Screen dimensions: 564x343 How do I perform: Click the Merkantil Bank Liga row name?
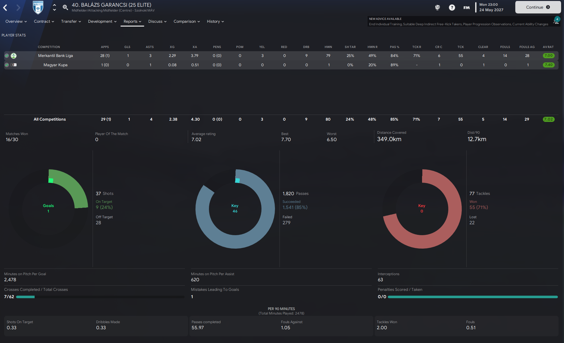click(x=55, y=56)
